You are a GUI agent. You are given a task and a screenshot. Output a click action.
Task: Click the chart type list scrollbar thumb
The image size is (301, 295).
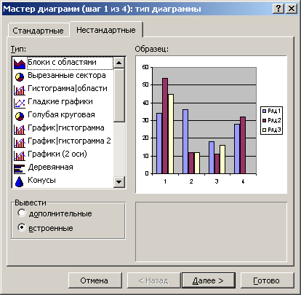pos(119,95)
